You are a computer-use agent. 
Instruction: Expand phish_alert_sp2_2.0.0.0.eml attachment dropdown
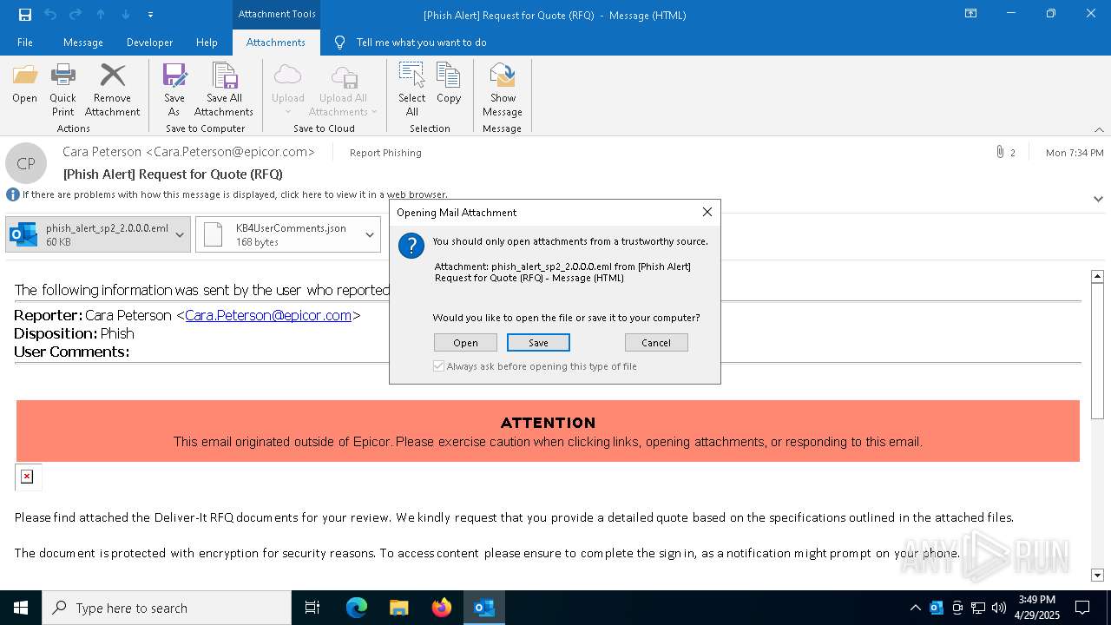tap(180, 234)
